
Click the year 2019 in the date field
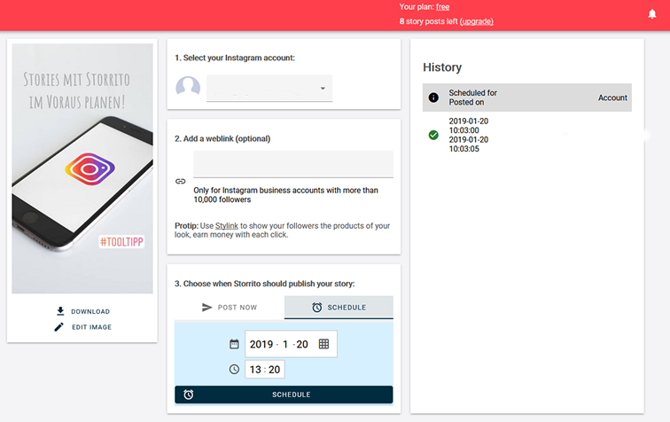(261, 344)
